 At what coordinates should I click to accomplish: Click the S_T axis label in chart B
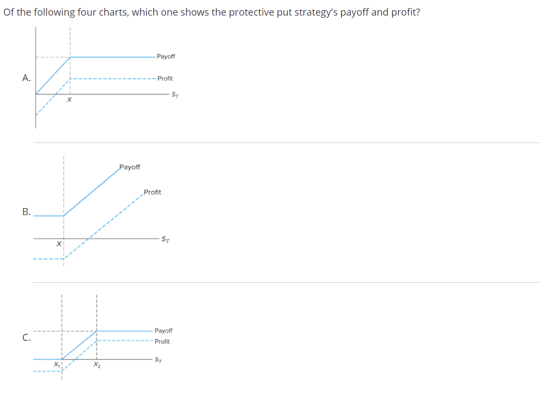pos(166,239)
